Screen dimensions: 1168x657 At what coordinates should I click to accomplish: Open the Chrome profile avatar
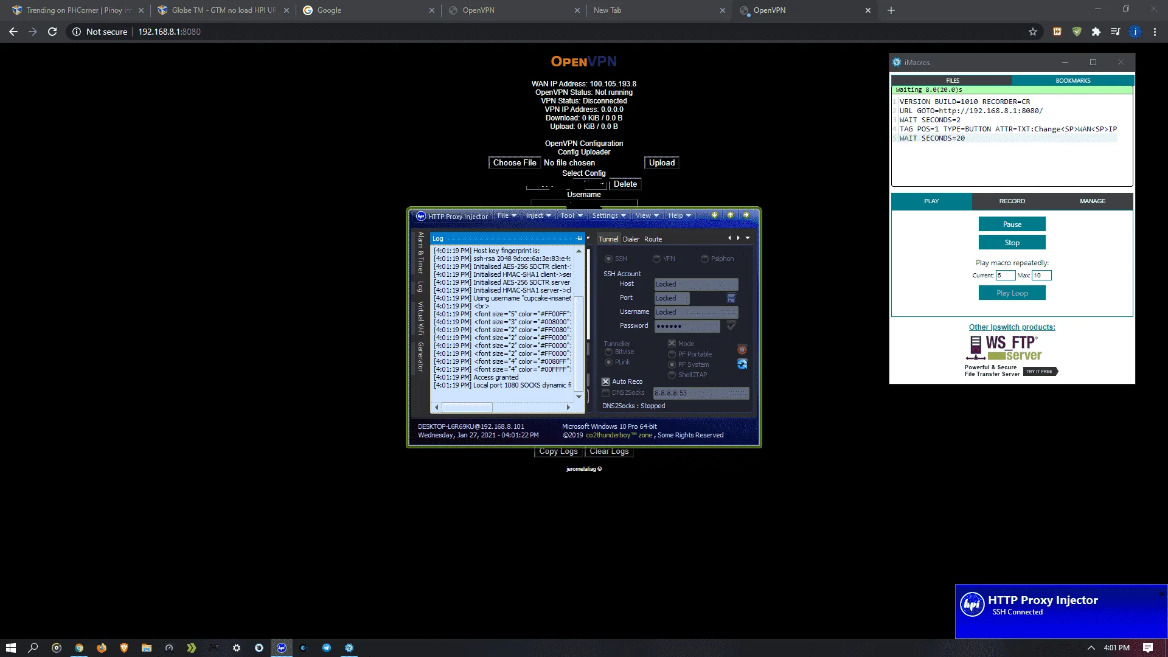tap(1135, 32)
